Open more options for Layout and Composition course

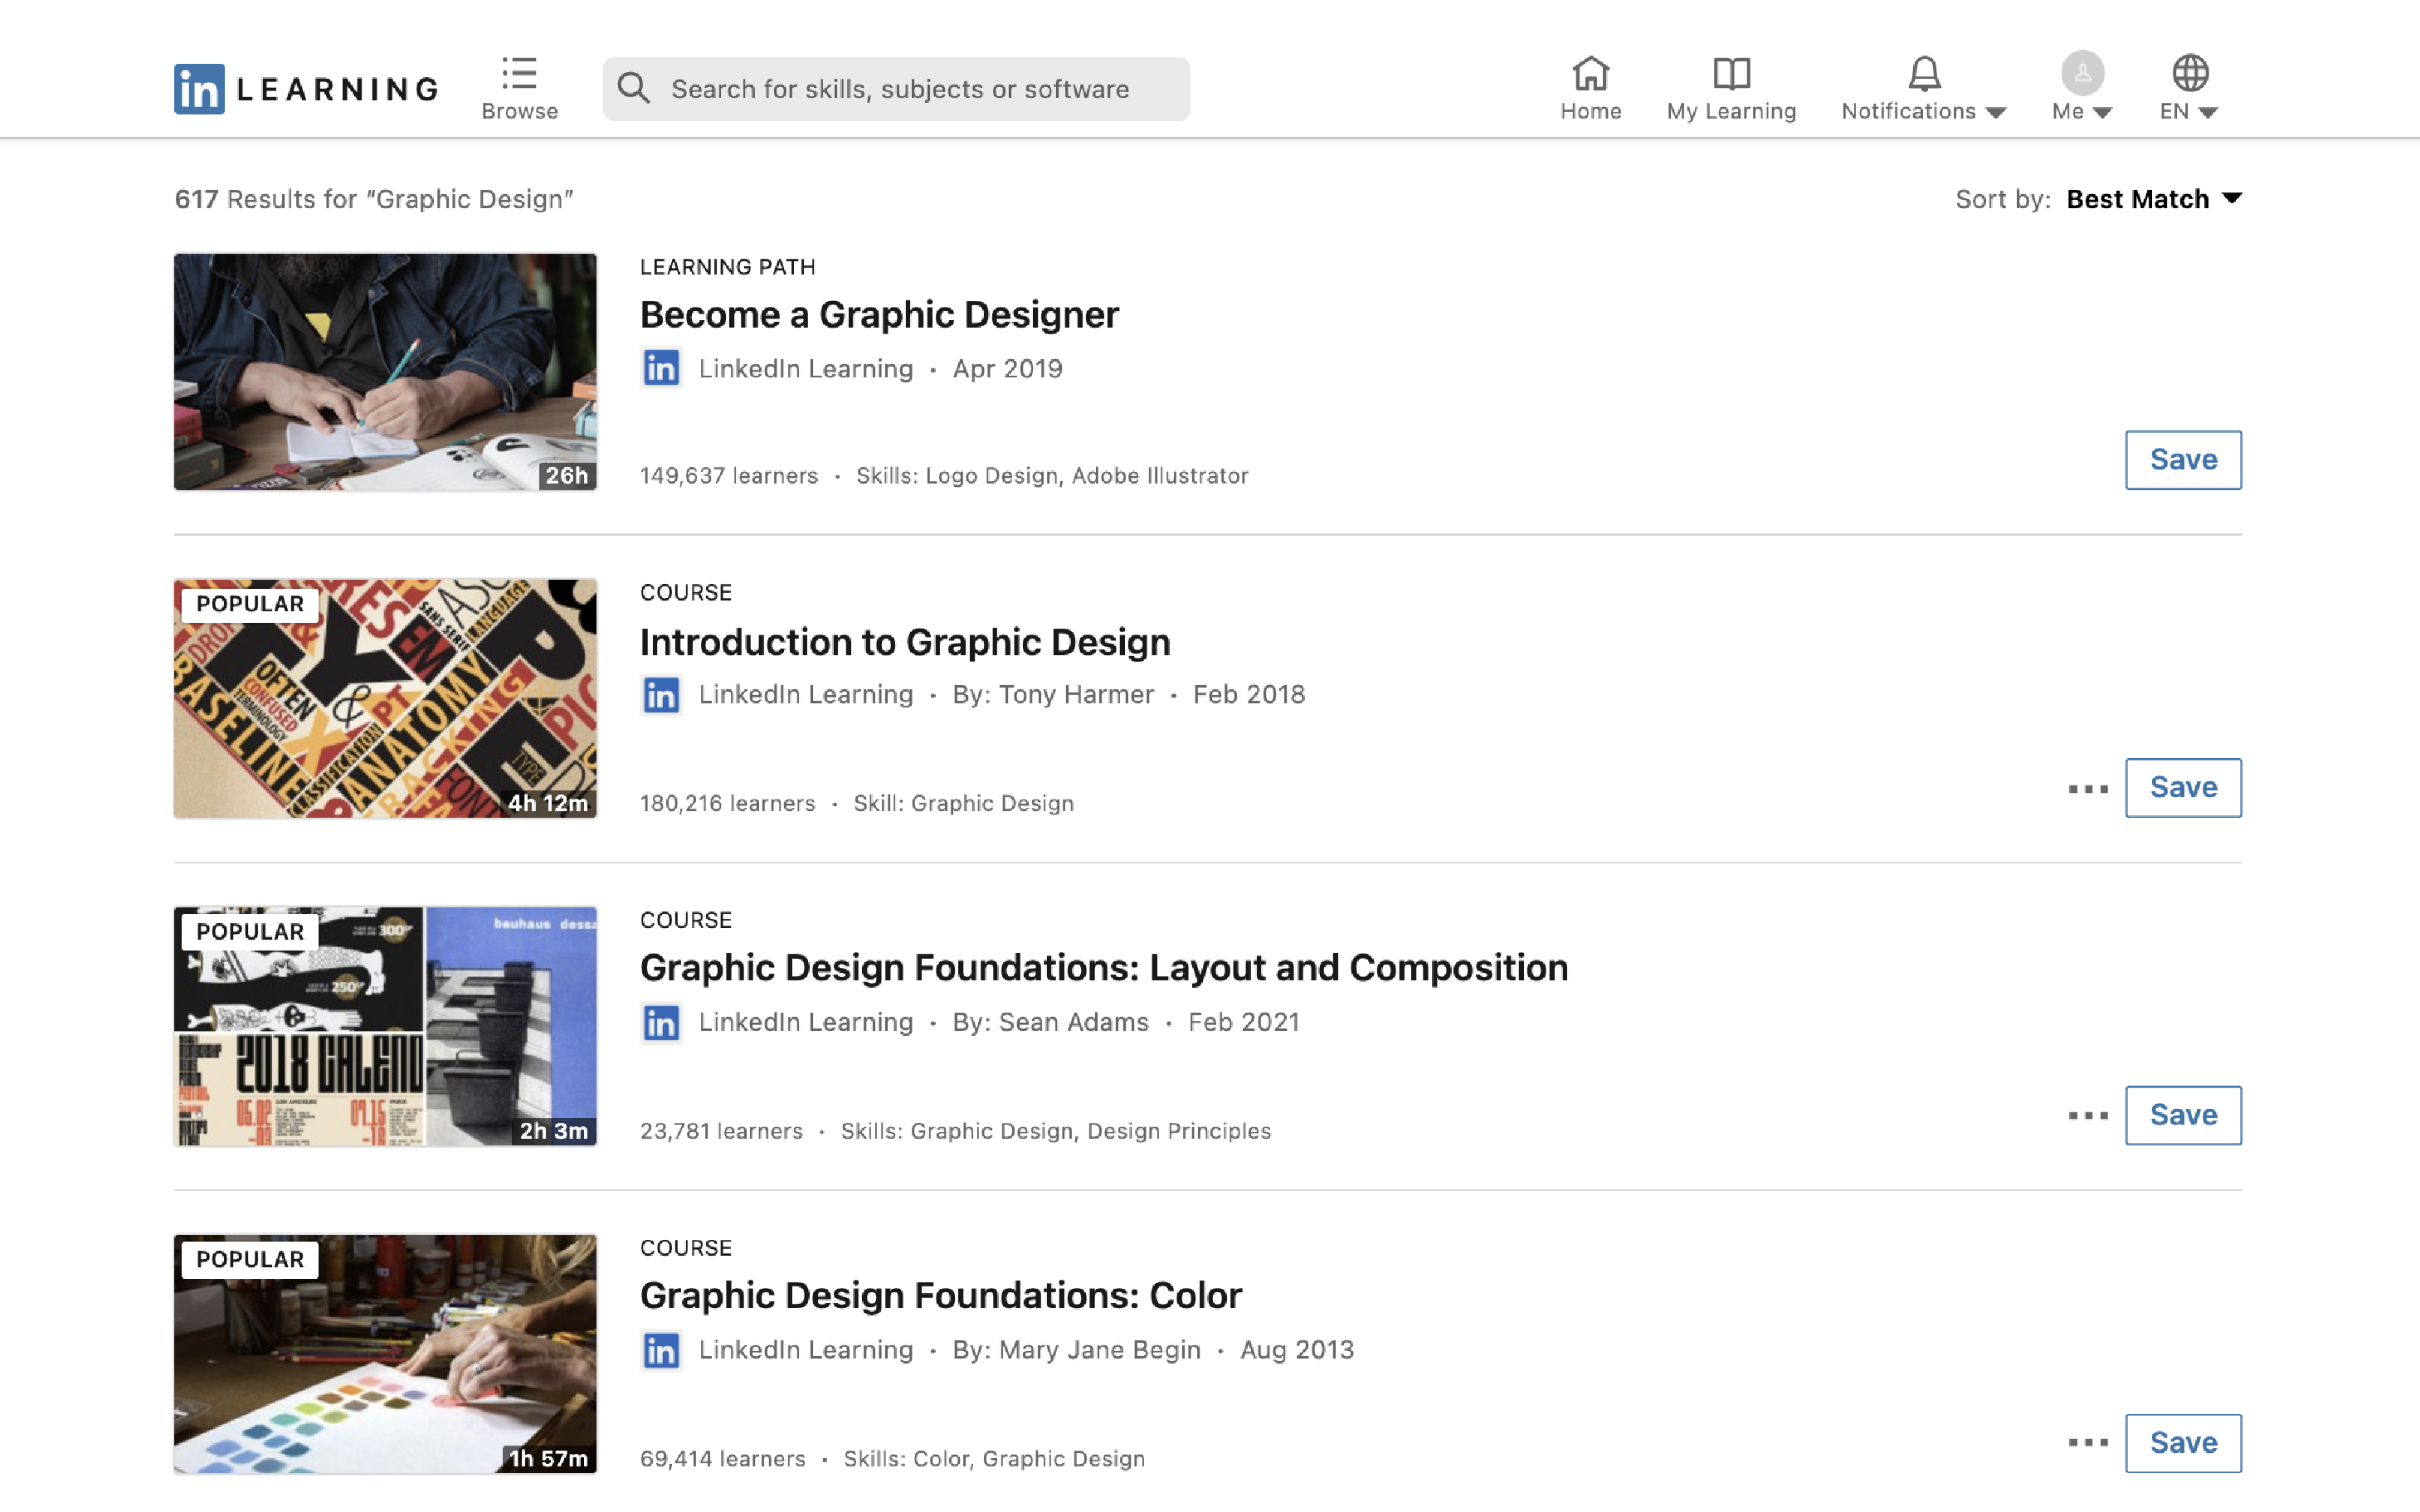[2088, 1116]
